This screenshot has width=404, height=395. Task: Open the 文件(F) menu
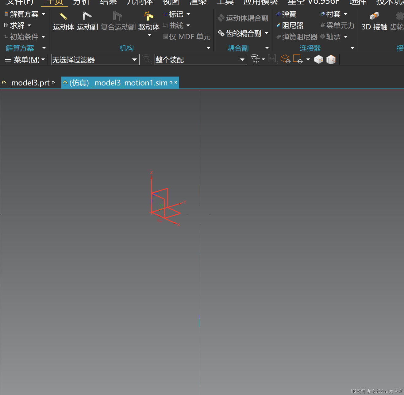click(x=20, y=2)
